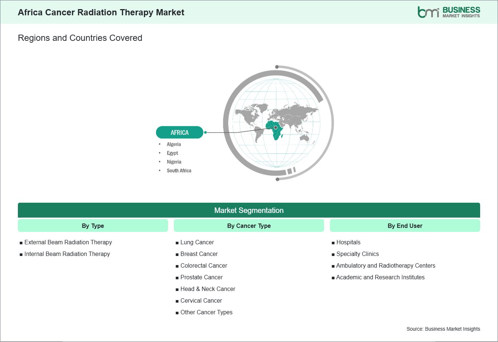
Task: Select the Egypt bullet point
Action: 172,153
